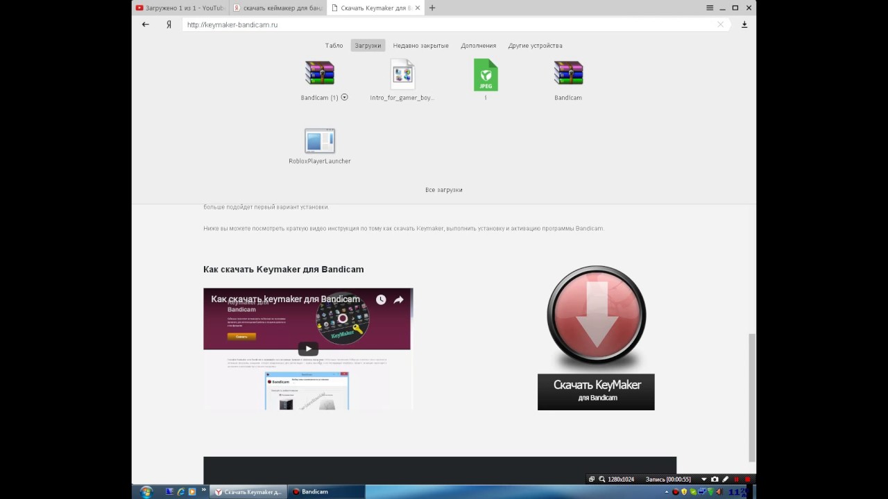Open the Bandicam (1) archive download
Image resolution: width=888 pixels, height=499 pixels.
pos(319,73)
